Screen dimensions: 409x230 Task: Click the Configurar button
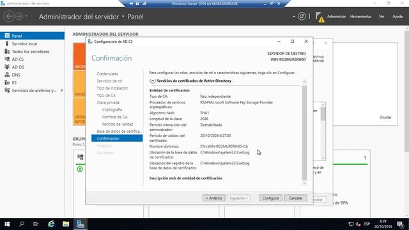271,198
